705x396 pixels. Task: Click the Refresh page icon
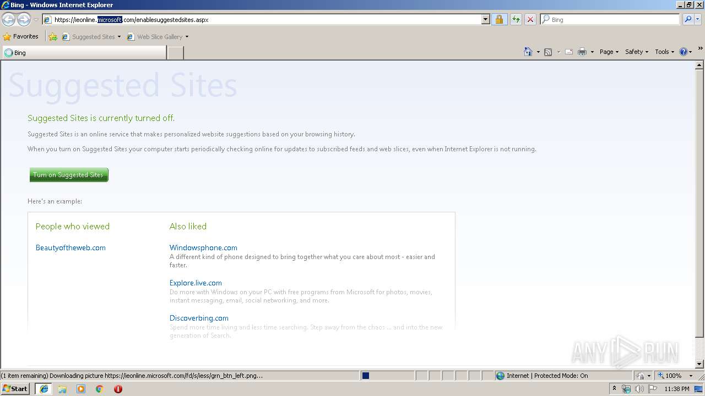pyautogui.click(x=516, y=20)
